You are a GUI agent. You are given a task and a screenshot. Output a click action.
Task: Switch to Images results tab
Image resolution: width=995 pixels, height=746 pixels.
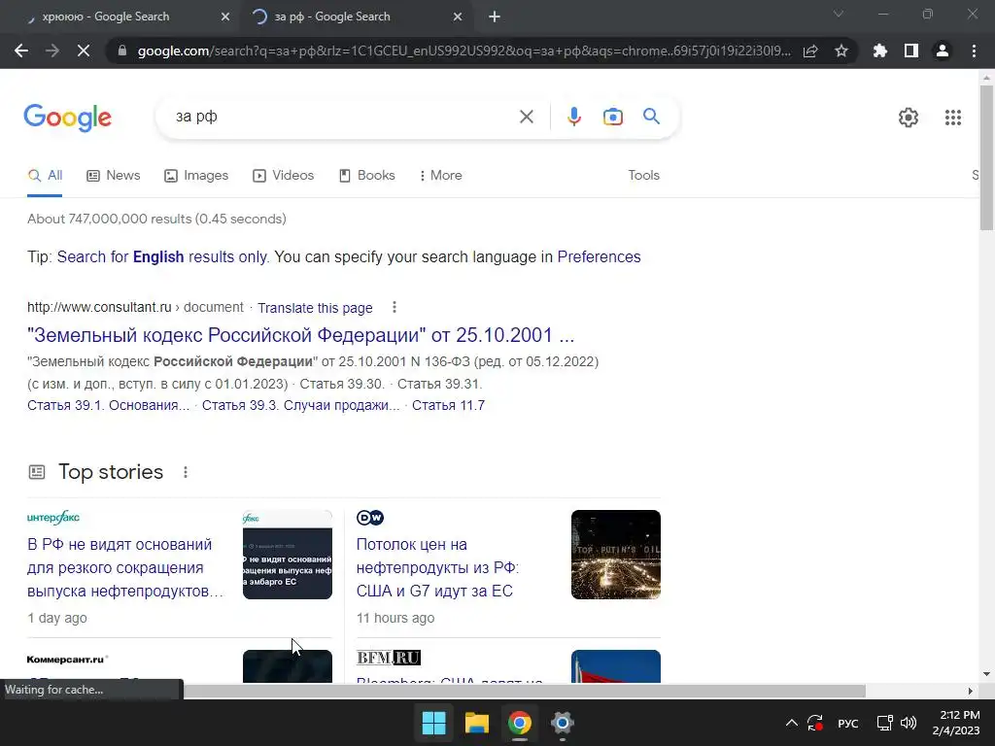coord(196,175)
